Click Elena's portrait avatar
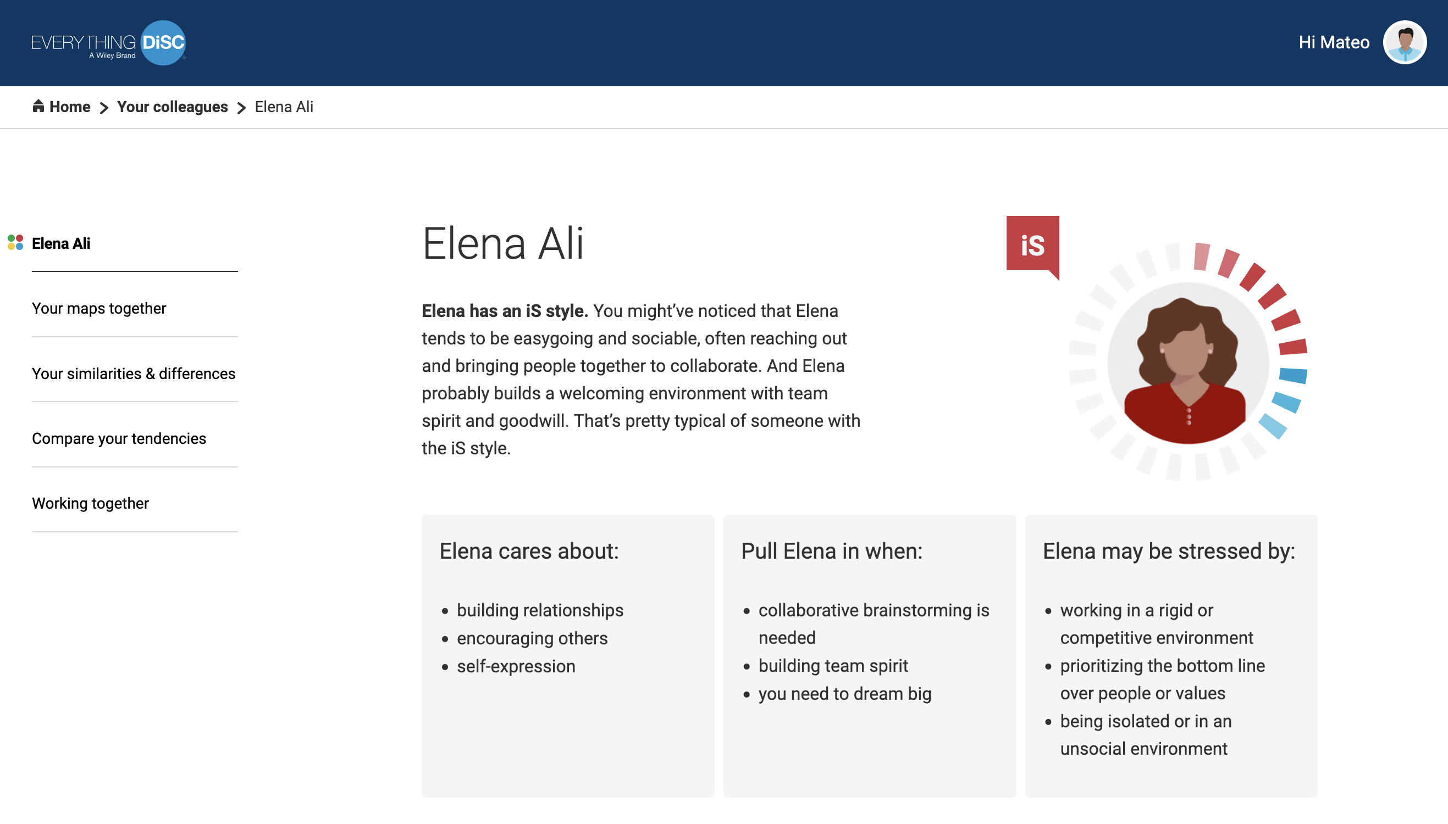Screen dimensions: 1448x824 (1187, 363)
